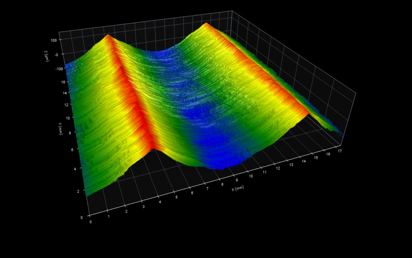Pick the X-axis tick label "1"
This screenshot has width=412, height=258.
(109, 217)
